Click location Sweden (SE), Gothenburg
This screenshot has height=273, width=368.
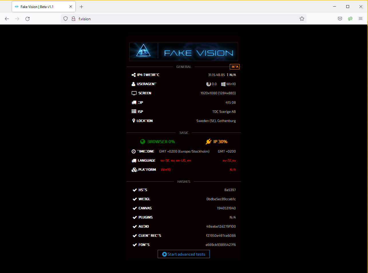216,121
